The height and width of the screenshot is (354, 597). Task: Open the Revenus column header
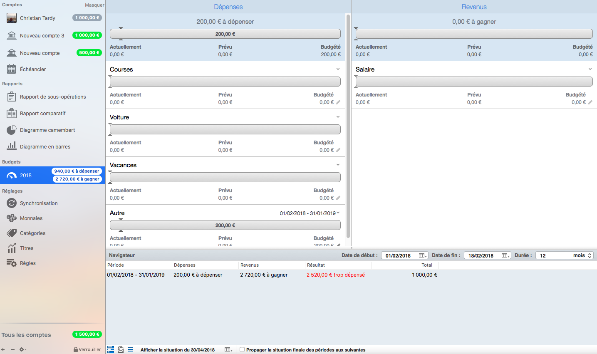pyautogui.click(x=474, y=7)
